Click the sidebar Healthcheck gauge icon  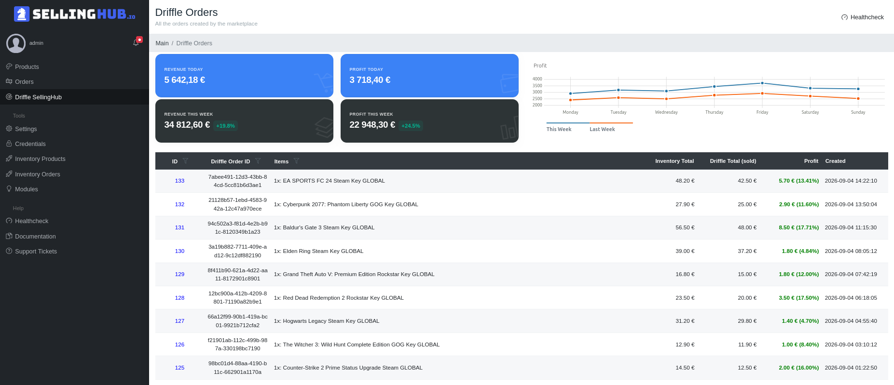point(9,221)
